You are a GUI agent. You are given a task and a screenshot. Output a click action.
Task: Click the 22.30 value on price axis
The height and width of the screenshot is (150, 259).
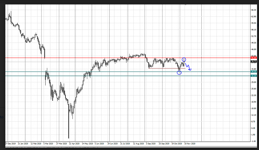(x=254, y=95)
